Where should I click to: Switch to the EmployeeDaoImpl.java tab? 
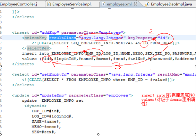click(171, 4)
